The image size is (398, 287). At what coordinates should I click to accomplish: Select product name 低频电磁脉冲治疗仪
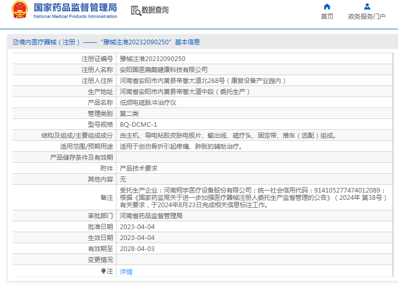(148, 102)
